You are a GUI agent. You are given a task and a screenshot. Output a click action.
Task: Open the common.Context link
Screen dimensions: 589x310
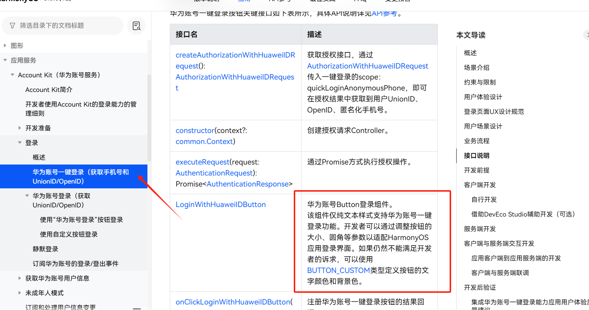click(204, 141)
